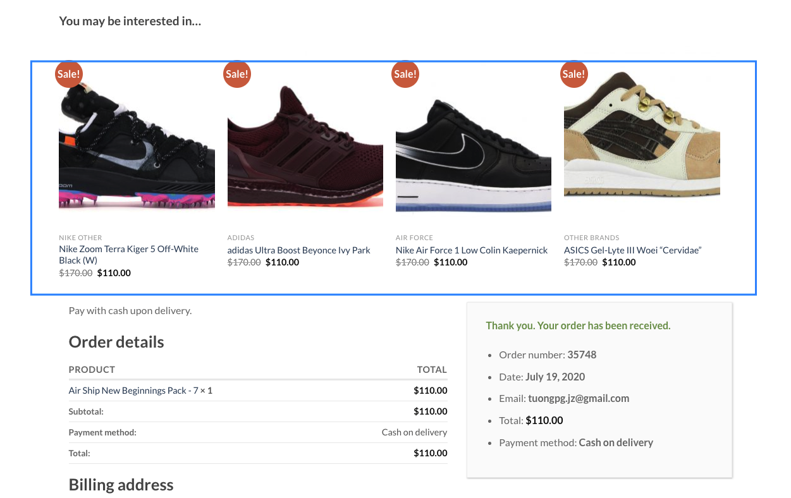Image resolution: width=791 pixels, height=498 pixels.
Task: Open adidas Ultra Boost Beyonce Ivy Park link
Action: click(x=298, y=250)
